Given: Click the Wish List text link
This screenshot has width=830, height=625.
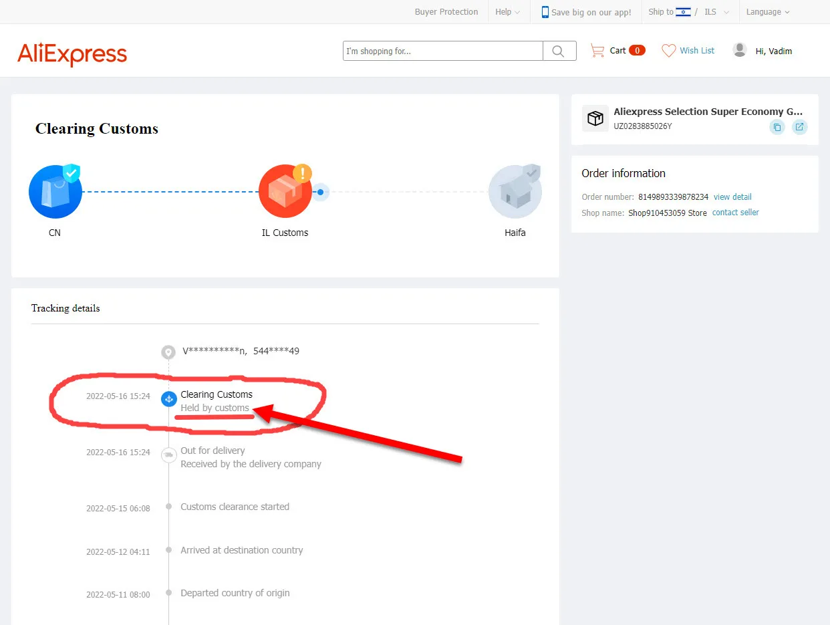Looking at the screenshot, I should pyautogui.click(x=697, y=51).
